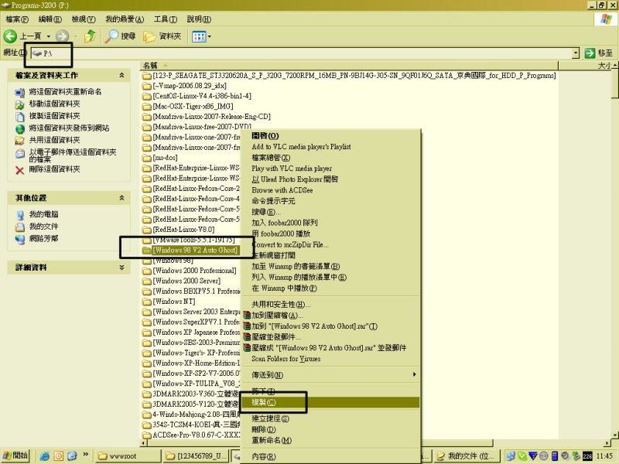Click the share this folder icon
The image size is (619, 464).
click(20, 141)
